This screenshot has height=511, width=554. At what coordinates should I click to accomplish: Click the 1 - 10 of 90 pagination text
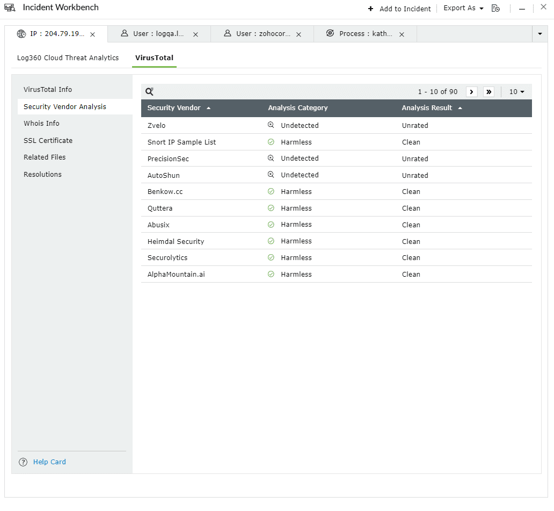[438, 91]
